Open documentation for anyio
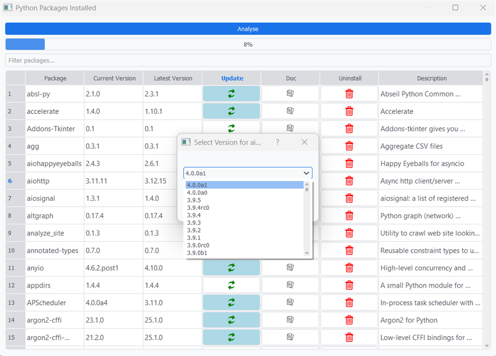This screenshot has height=356, width=496. (x=290, y=268)
